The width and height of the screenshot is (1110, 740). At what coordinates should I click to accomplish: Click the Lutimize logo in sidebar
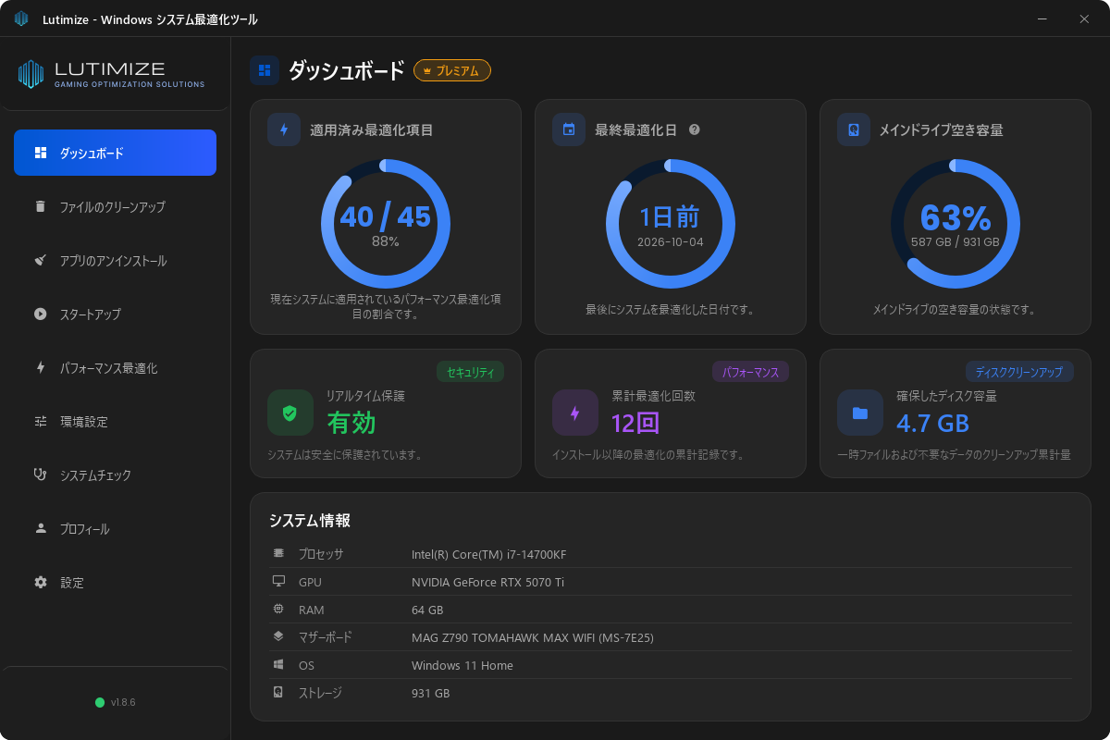coord(111,74)
